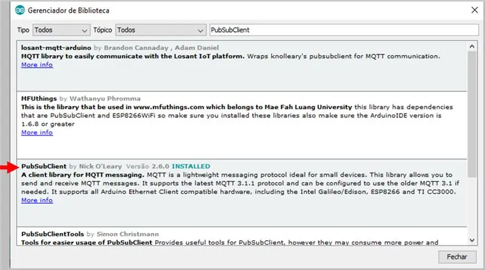Image resolution: width=485 pixels, height=270 pixels.
Task: Expand the Tópico dropdown list
Action: point(161,30)
